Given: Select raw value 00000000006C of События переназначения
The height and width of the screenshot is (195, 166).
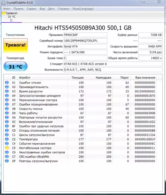Looking at the screenshot, I should tap(145, 144).
